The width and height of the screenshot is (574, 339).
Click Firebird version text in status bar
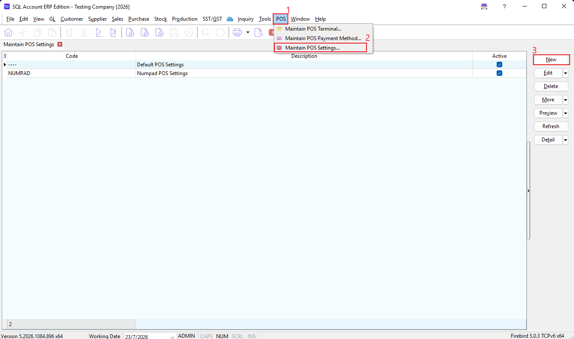tap(537, 336)
